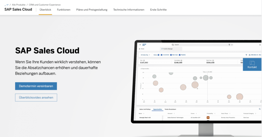Click the arrow chevron at Search bar end

(x=232, y=45)
